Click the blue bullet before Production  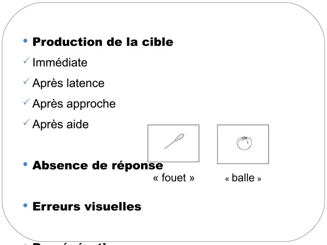(26, 41)
